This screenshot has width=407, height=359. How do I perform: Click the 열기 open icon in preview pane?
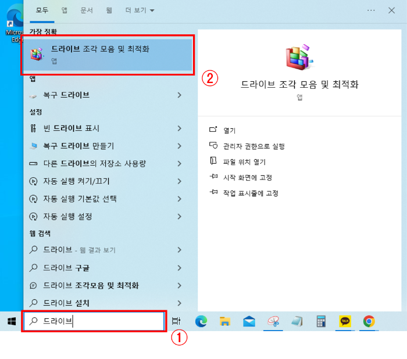[213, 129]
